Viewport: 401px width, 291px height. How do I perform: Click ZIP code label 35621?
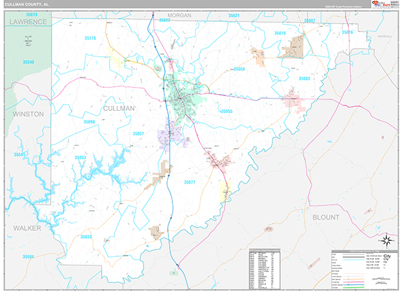coord(234,15)
